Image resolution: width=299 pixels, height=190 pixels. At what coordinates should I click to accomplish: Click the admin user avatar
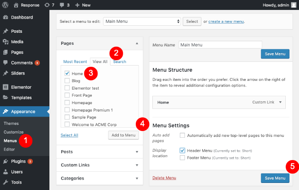(294, 5)
